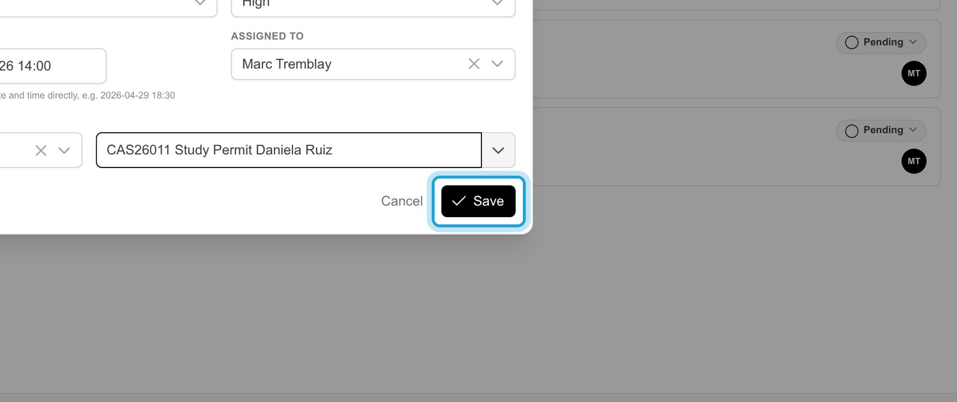Click the Marc Tremblay name in the Assigned To field

(287, 64)
